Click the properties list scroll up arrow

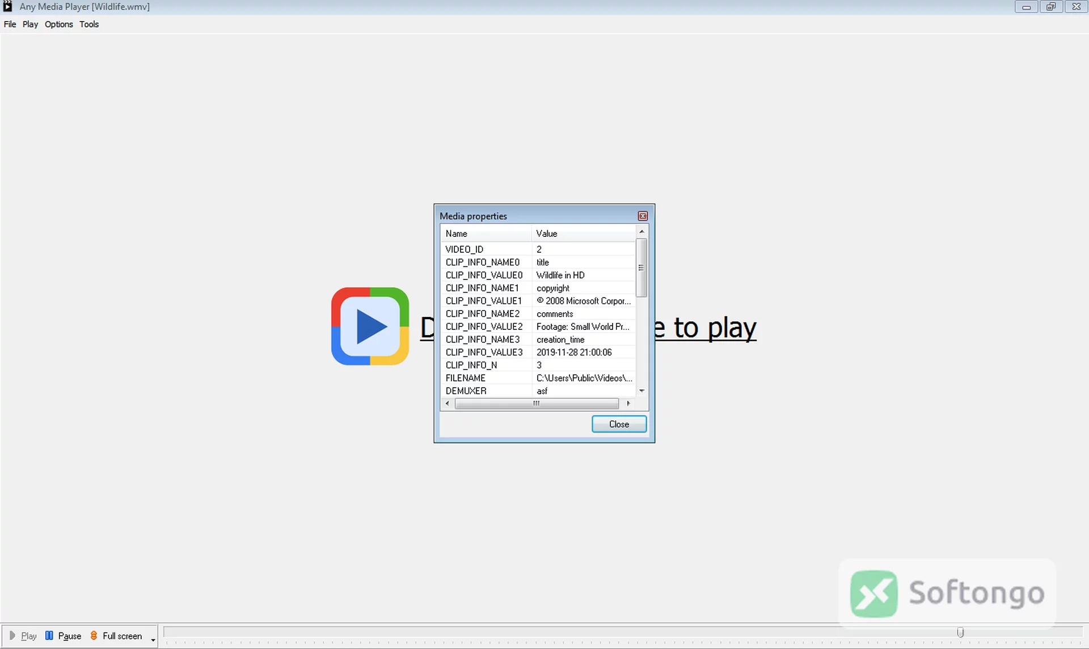click(641, 231)
